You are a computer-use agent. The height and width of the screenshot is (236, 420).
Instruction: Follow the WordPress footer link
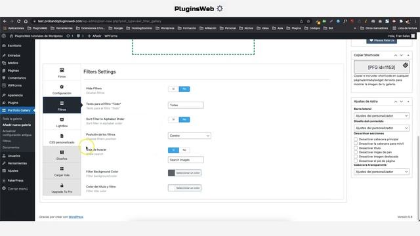coord(76,217)
